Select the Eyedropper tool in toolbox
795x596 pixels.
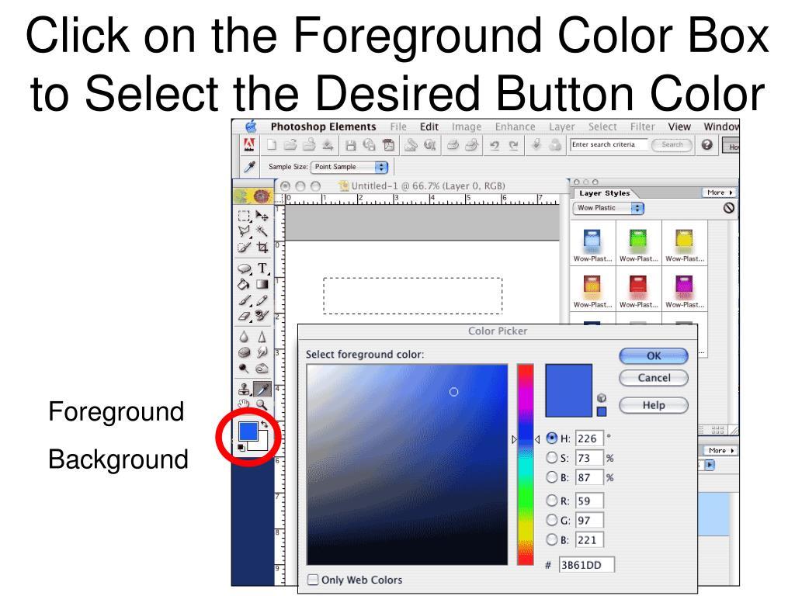pos(262,390)
